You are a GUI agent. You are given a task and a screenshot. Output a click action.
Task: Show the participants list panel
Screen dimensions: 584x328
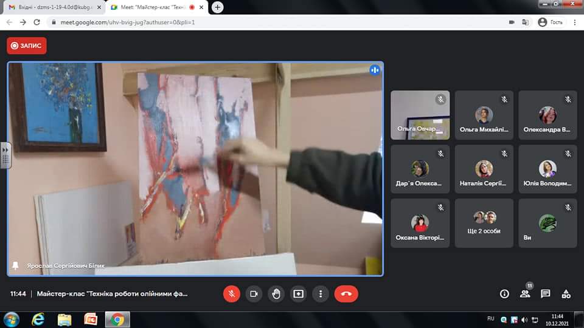coord(525,294)
